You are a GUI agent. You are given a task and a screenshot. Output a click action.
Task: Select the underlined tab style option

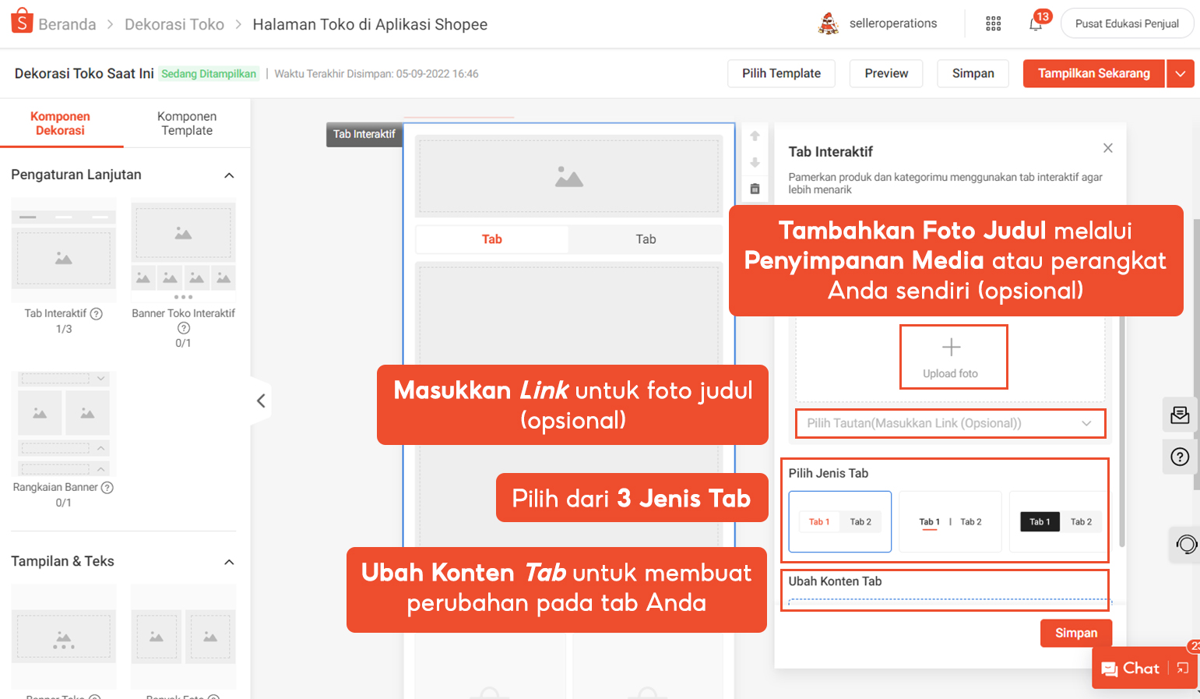[950, 521]
